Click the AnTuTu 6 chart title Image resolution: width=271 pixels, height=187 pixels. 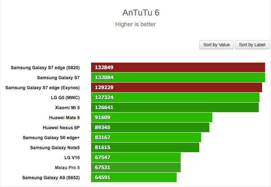point(141,13)
